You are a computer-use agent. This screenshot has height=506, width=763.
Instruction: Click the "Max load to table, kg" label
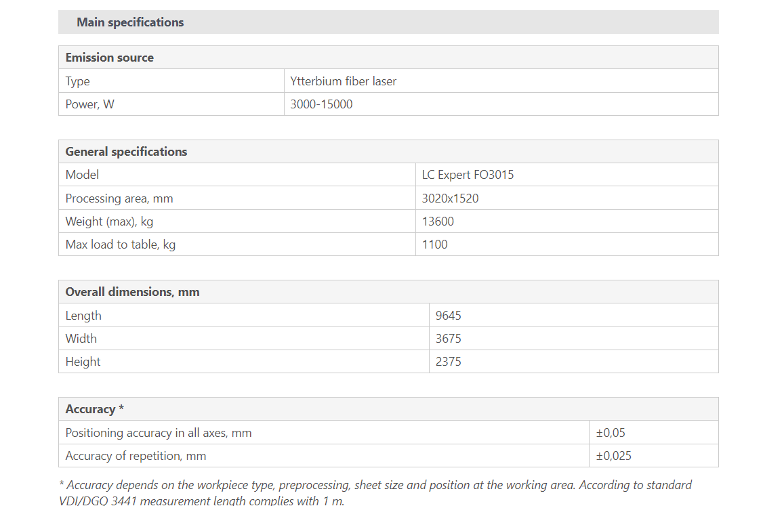[120, 245]
